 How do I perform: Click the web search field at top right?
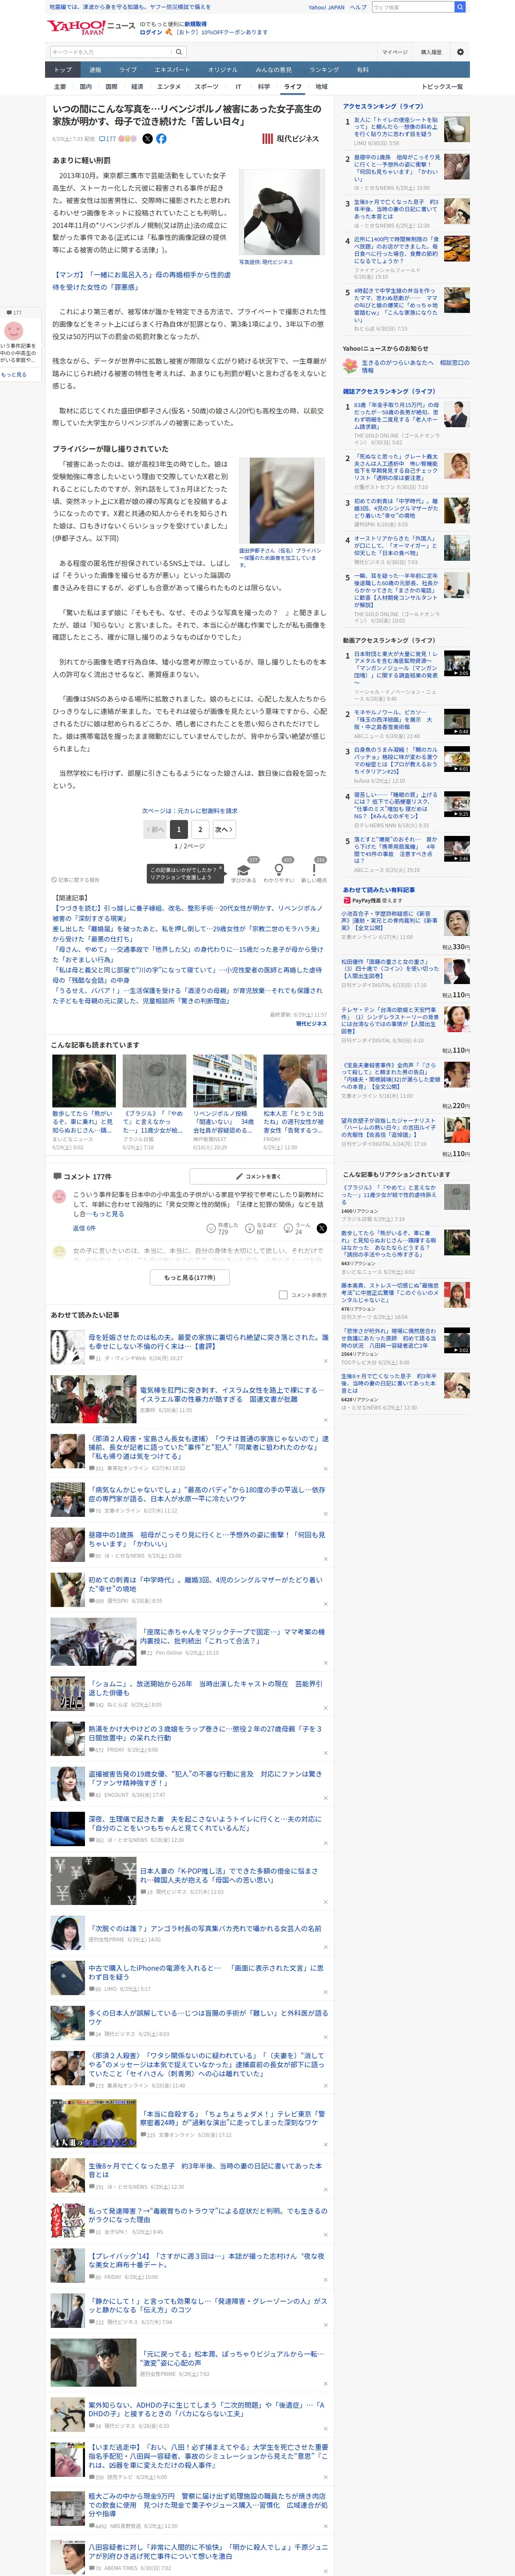click(412, 7)
